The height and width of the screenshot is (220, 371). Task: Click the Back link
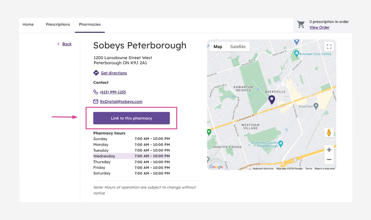tap(67, 44)
